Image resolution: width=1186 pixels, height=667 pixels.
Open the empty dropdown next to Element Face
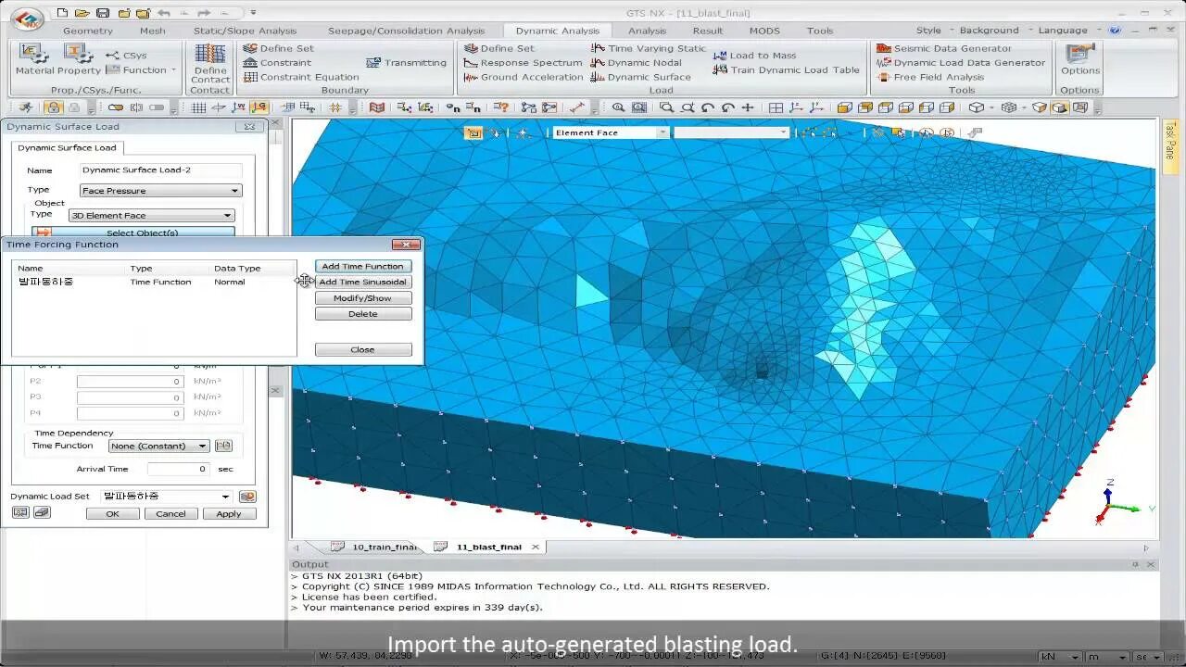click(x=731, y=132)
